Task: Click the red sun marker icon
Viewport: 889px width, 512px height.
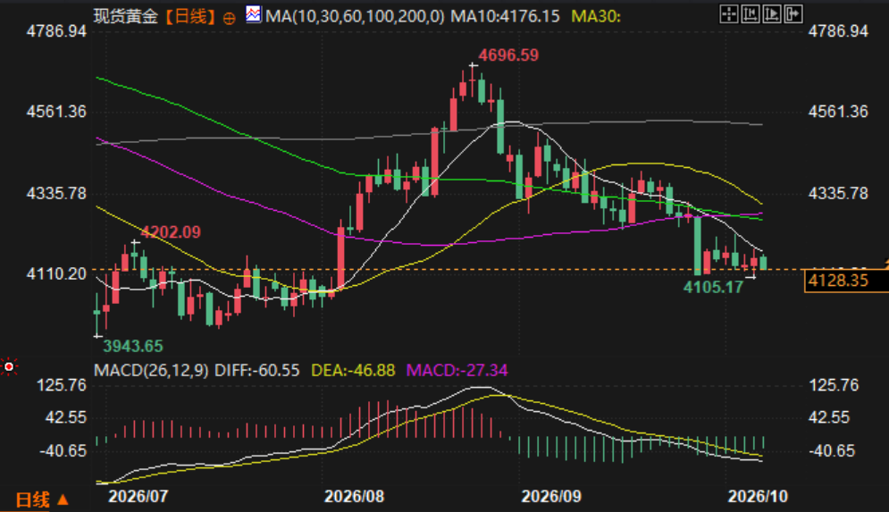Action: coord(9,367)
